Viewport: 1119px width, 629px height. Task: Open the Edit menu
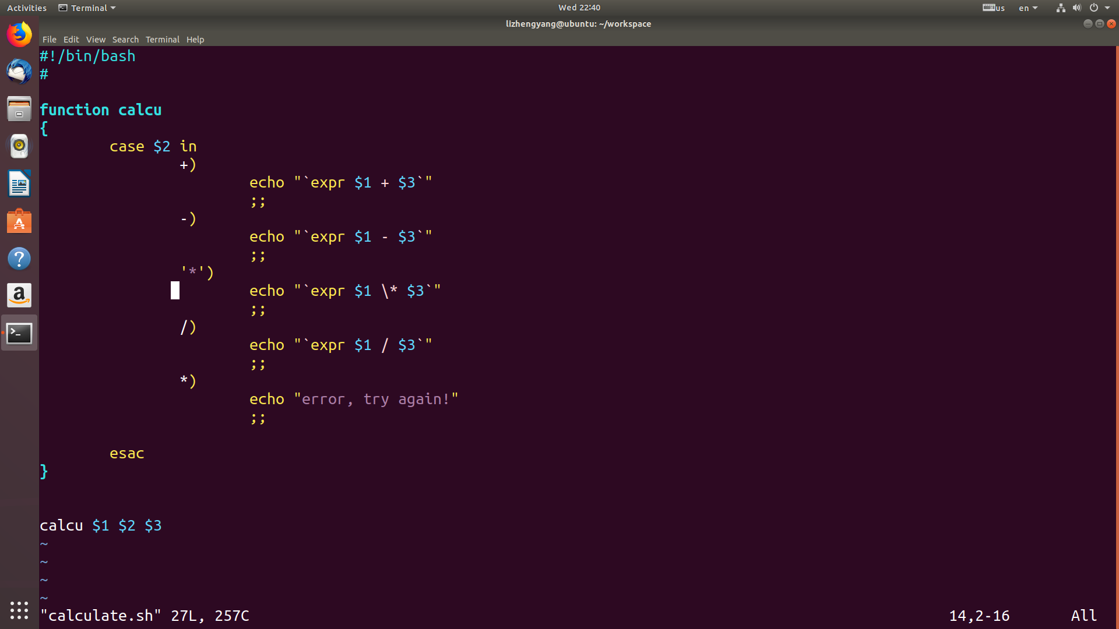coord(71,39)
